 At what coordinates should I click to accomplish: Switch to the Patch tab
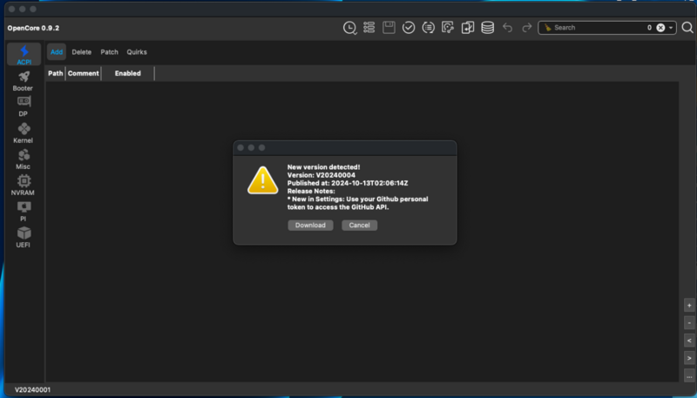click(110, 52)
